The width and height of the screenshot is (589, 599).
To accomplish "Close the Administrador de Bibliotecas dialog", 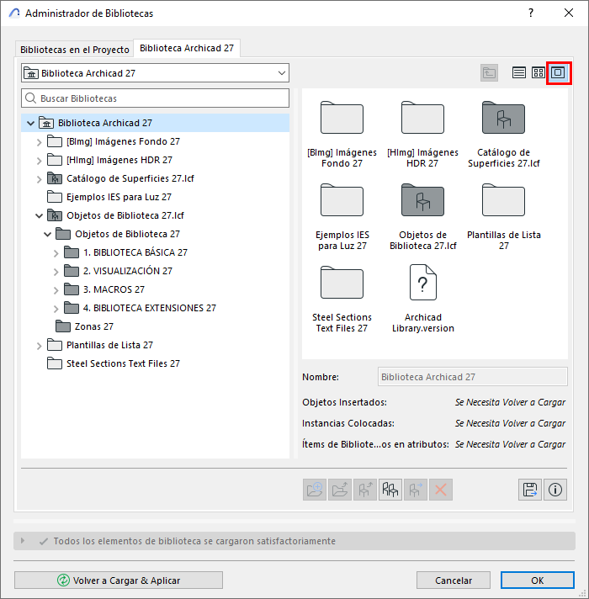I will pos(569,13).
